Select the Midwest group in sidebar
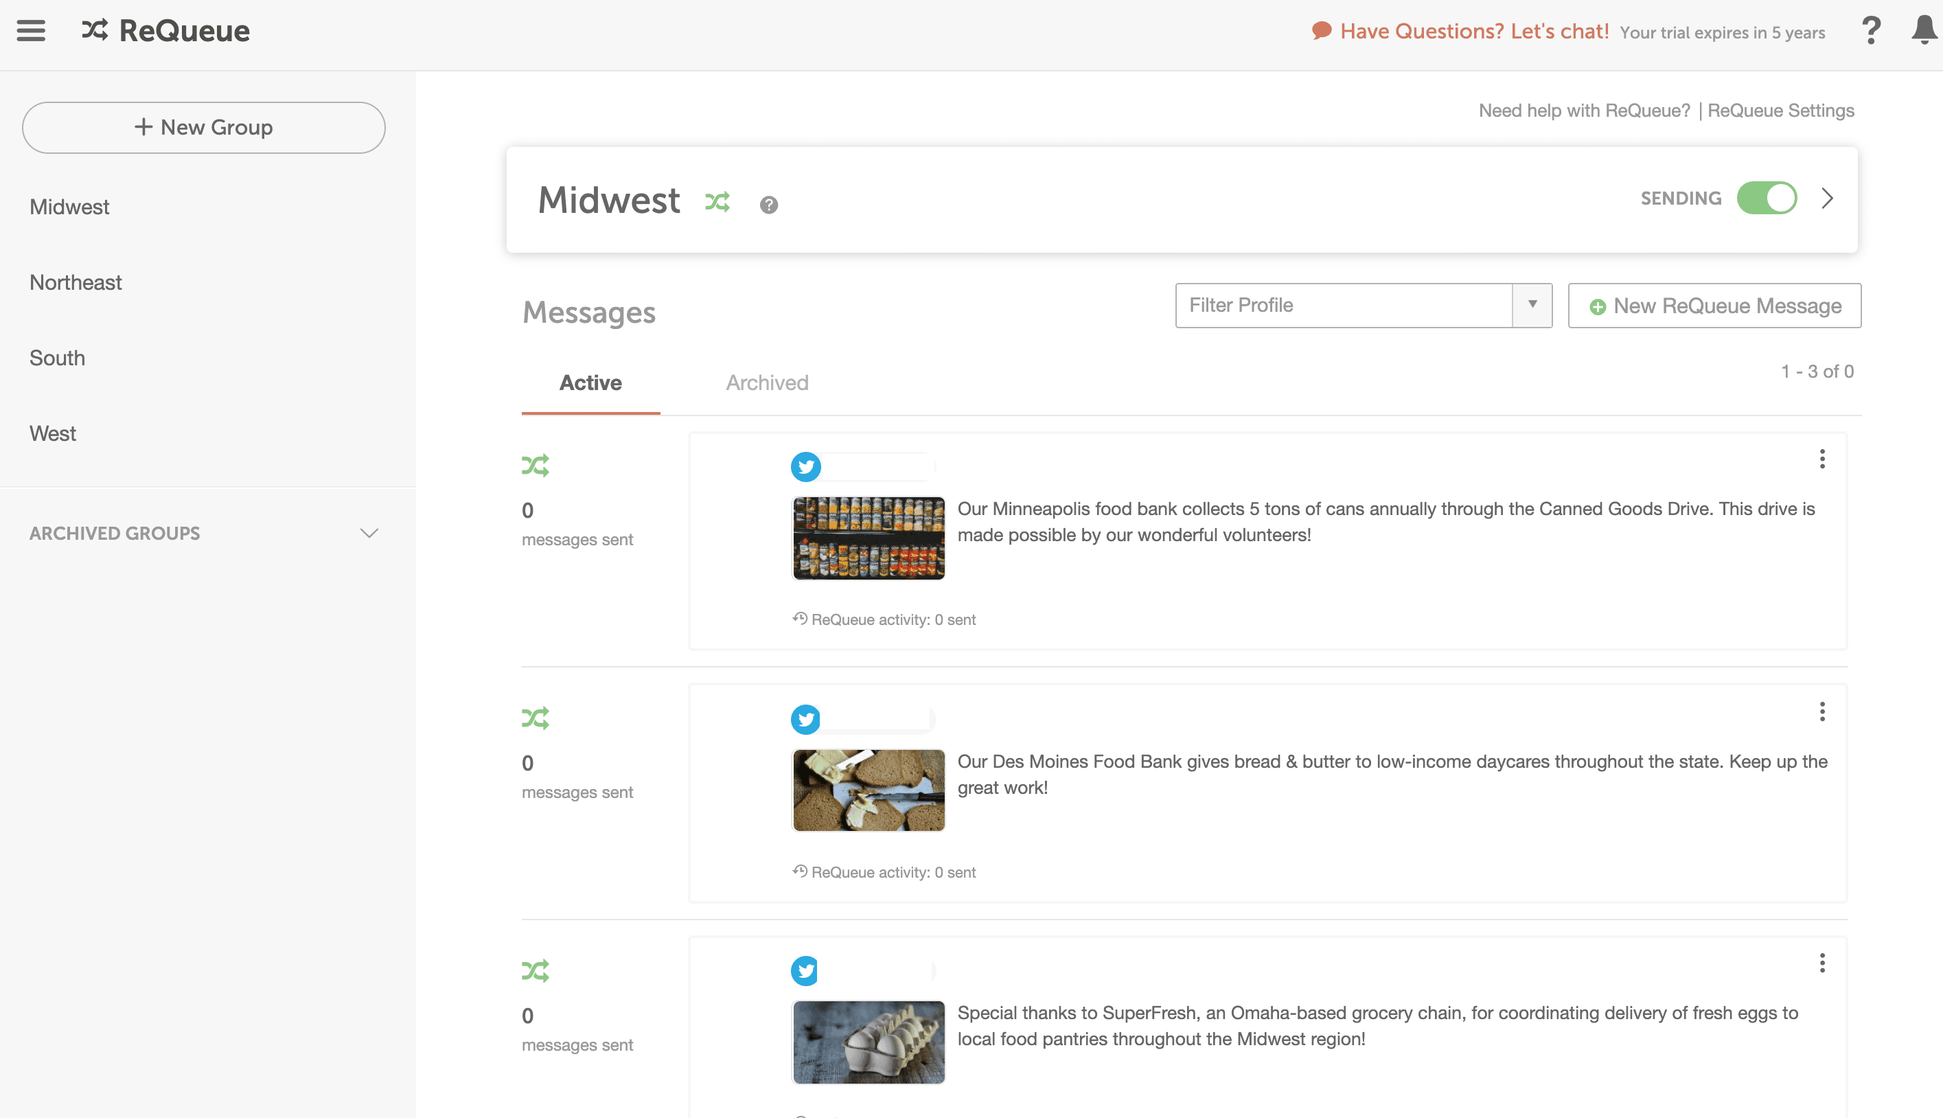The width and height of the screenshot is (1943, 1118). tap(69, 207)
